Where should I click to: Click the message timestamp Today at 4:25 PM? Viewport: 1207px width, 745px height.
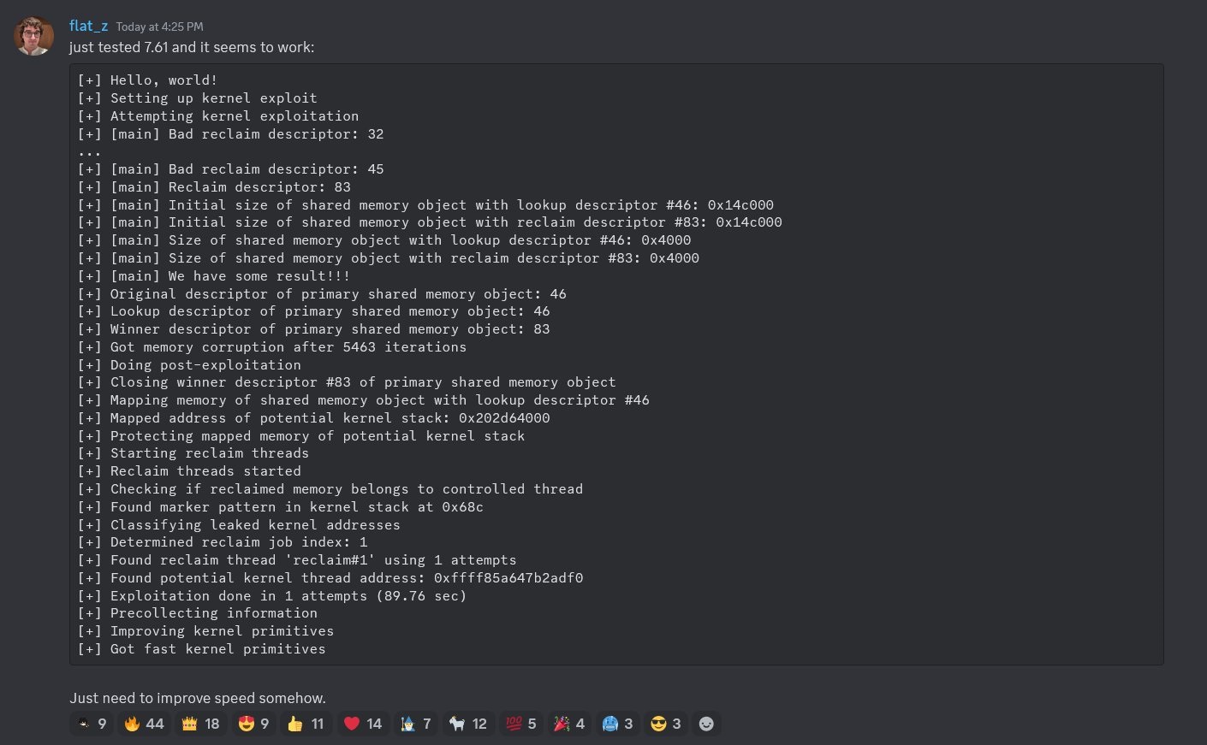[x=159, y=27]
